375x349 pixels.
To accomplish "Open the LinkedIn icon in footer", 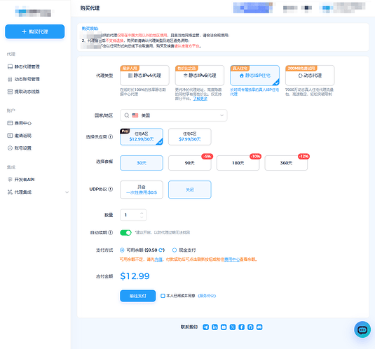I will pyautogui.click(x=214, y=327).
